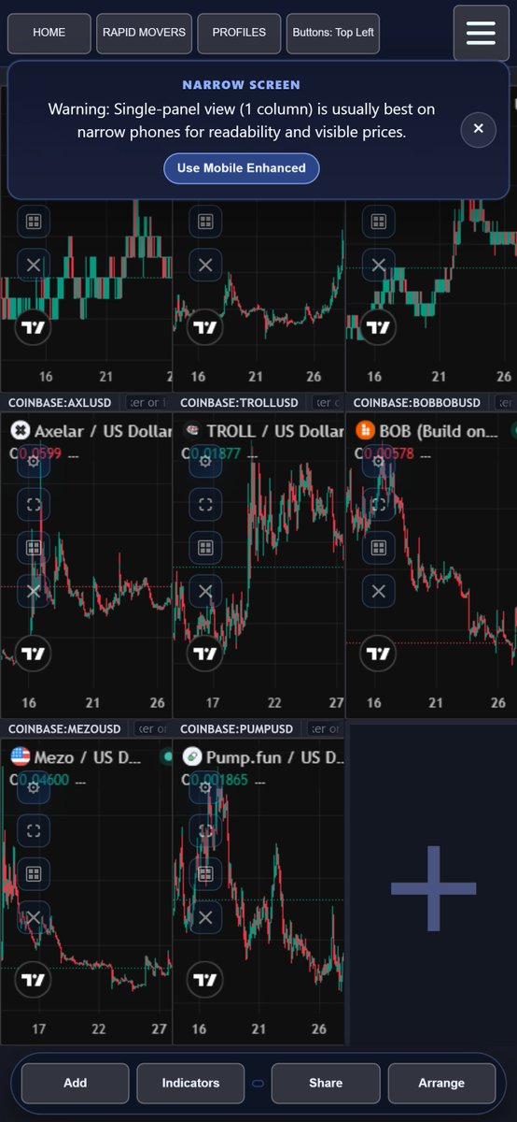Viewport: 517px width, 1122px height.
Task: Close the Pump.fun chart panel
Action: pyautogui.click(x=205, y=917)
